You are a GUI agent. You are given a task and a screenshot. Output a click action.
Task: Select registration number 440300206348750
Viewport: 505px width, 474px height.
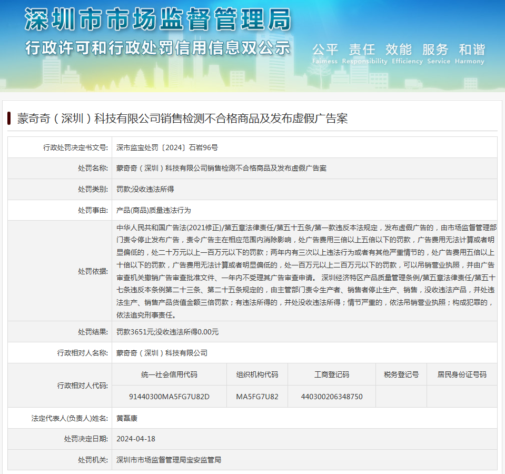tap(332, 397)
